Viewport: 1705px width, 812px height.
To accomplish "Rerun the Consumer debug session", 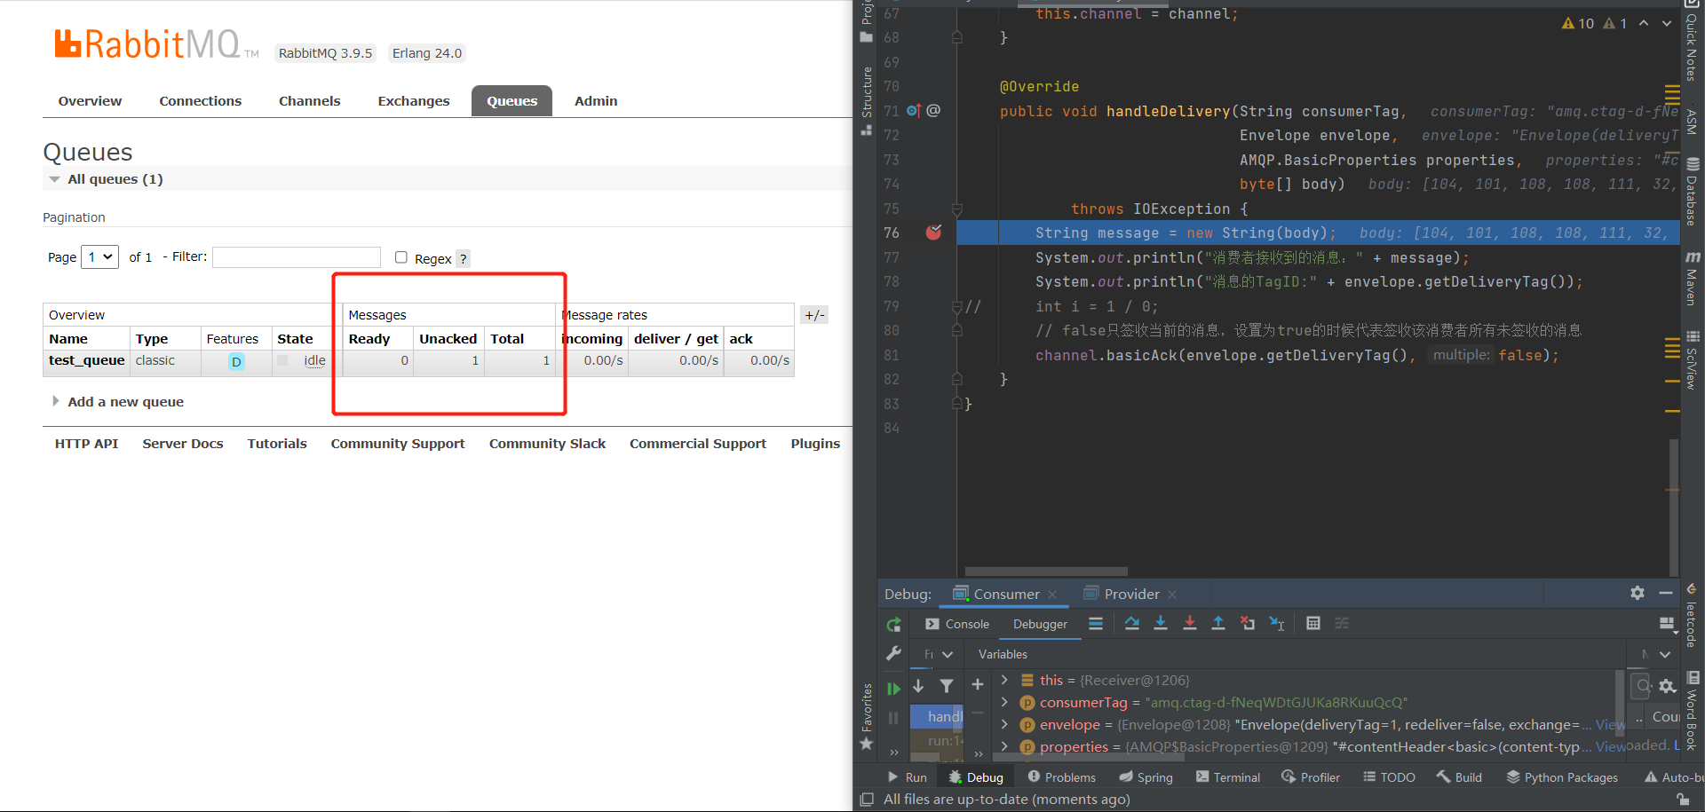I will click(893, 625).
